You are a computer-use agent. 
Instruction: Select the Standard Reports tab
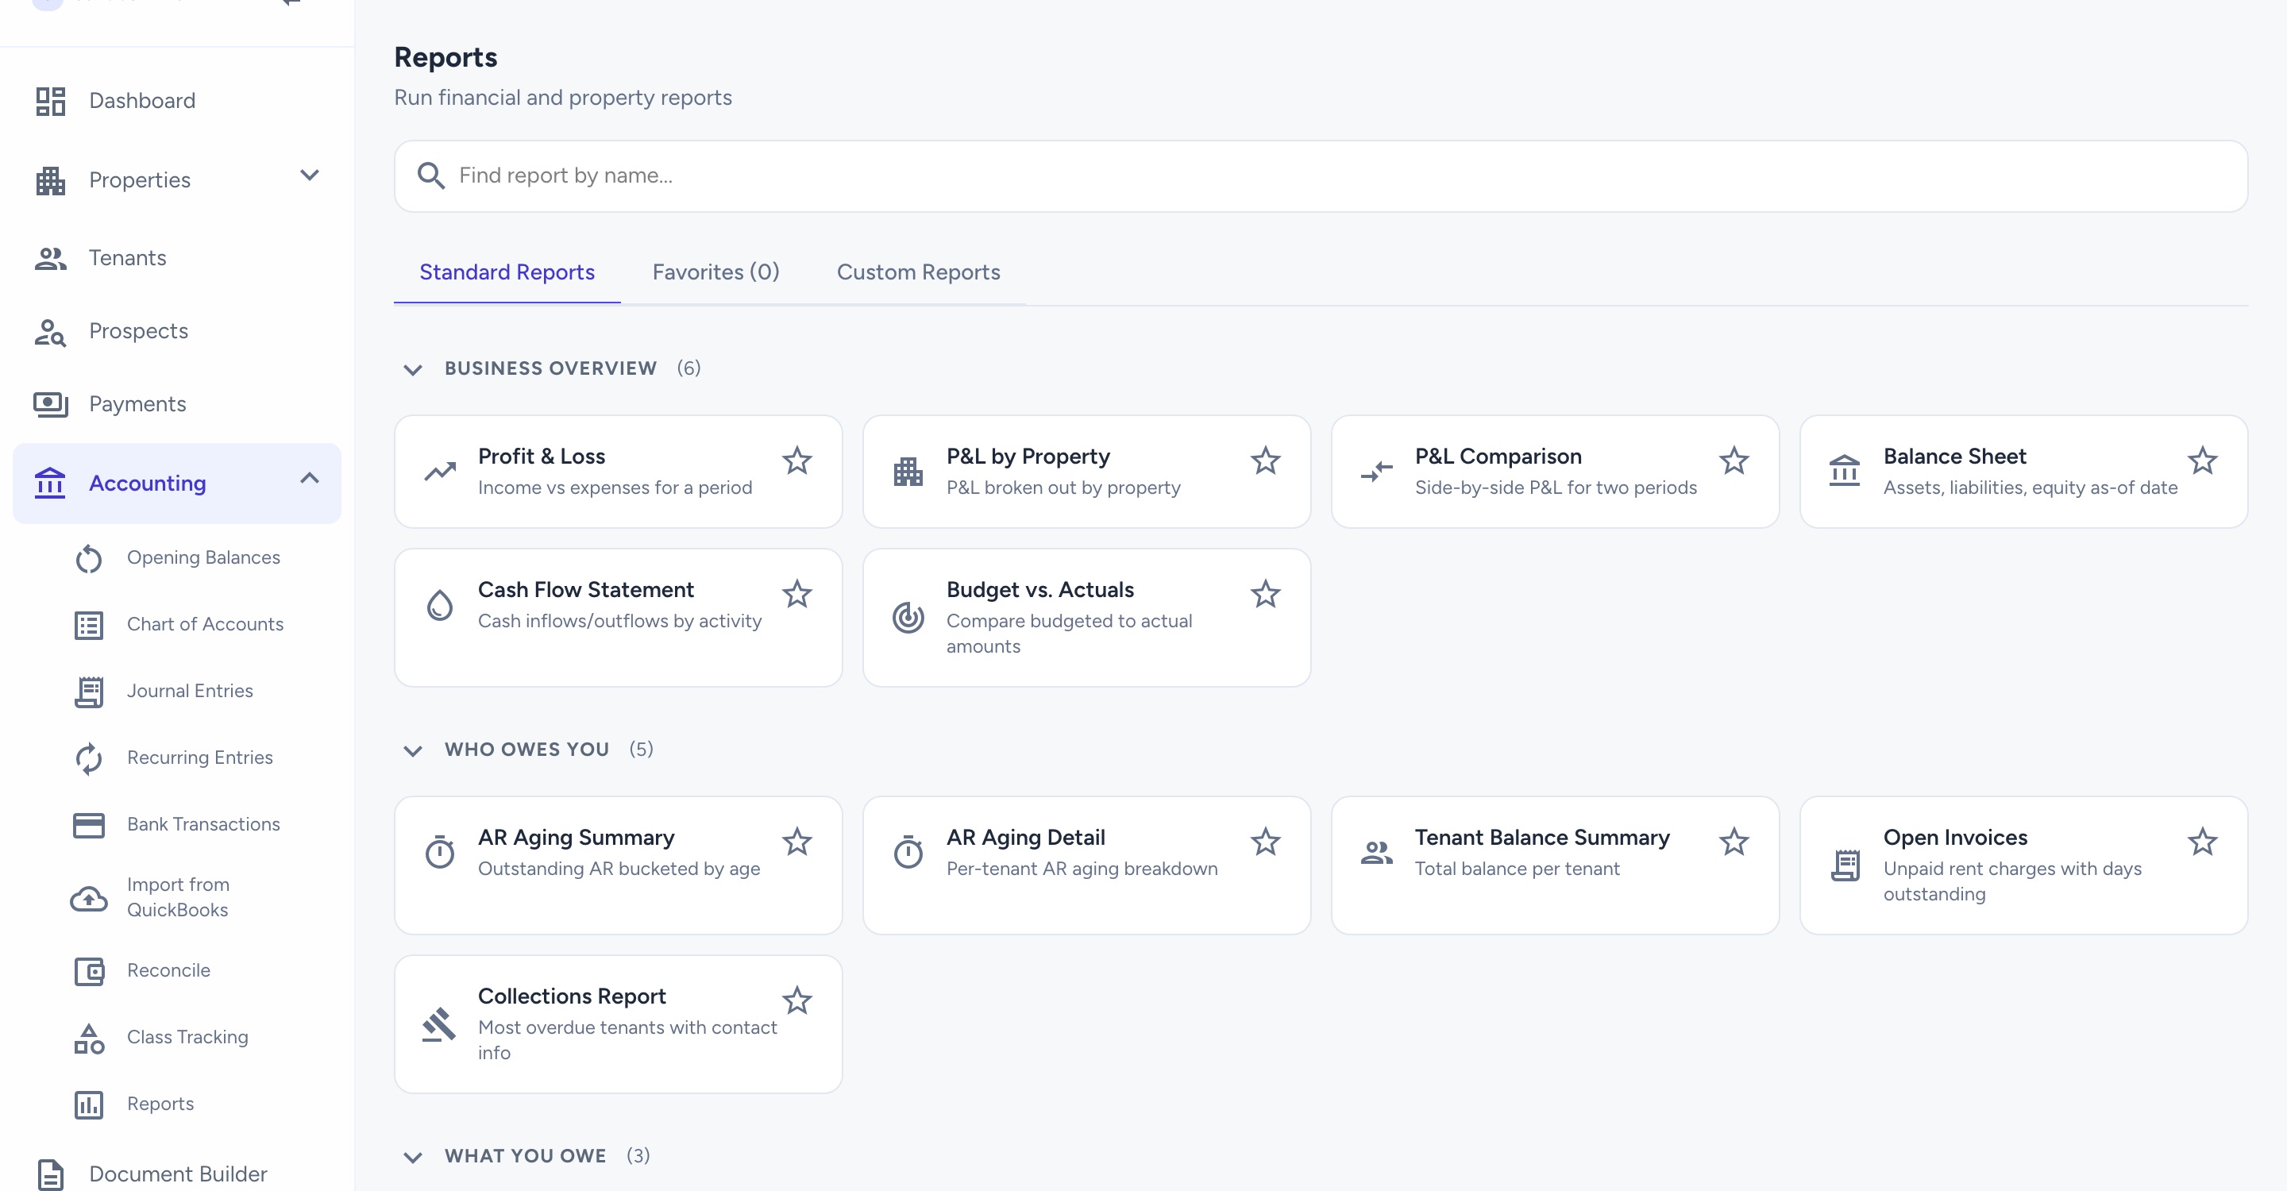point(507,272)
